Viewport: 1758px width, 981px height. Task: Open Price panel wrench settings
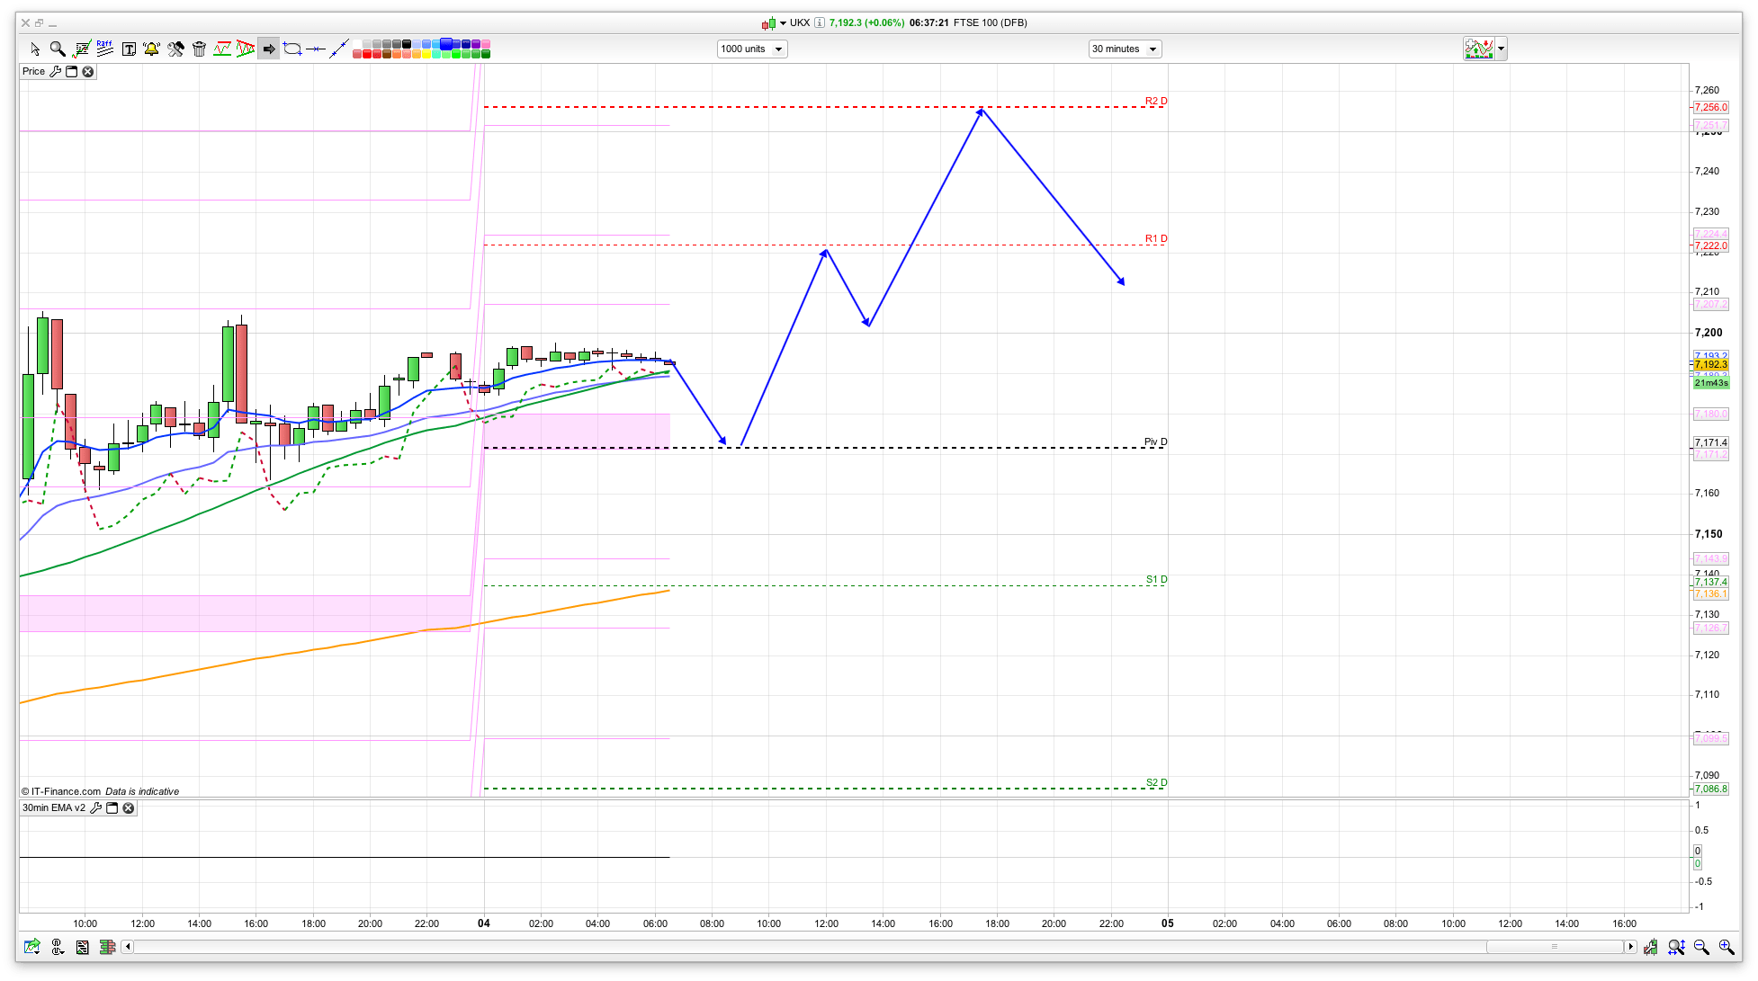56,72
